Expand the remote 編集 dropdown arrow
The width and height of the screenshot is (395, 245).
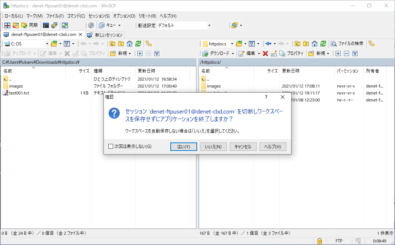pyautogui.click(x=259, y=53)
